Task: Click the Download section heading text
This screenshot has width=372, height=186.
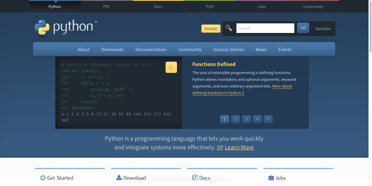Action: (134, 178)
